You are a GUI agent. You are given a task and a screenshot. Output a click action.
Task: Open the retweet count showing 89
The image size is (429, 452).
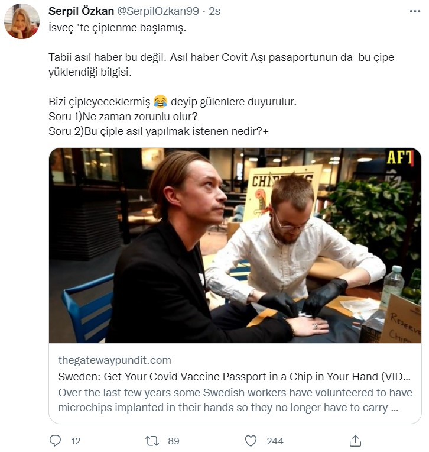tap(173, 441)
